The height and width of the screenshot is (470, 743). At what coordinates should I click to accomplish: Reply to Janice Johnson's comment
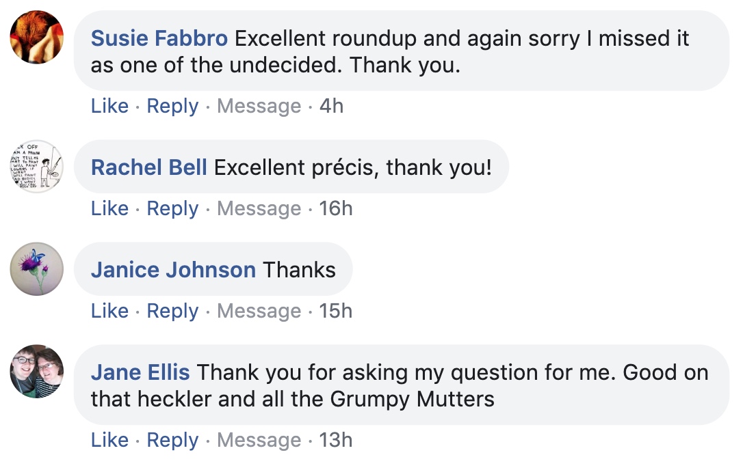pyautogui.click(x=172, y=312)
